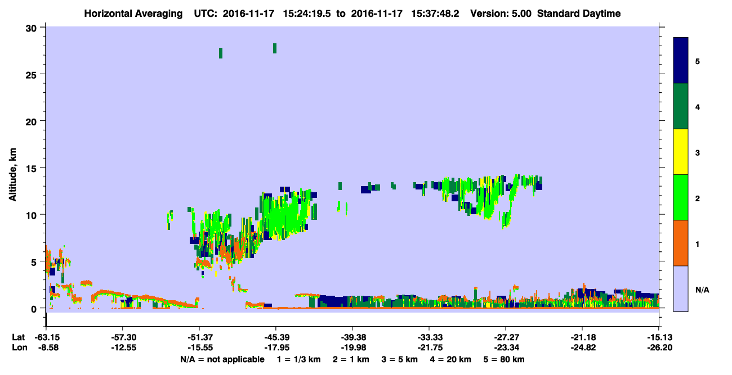Click the 'Version: 5.00' text
The width and height of the screenshot is (732, 375).
(502, 13)
